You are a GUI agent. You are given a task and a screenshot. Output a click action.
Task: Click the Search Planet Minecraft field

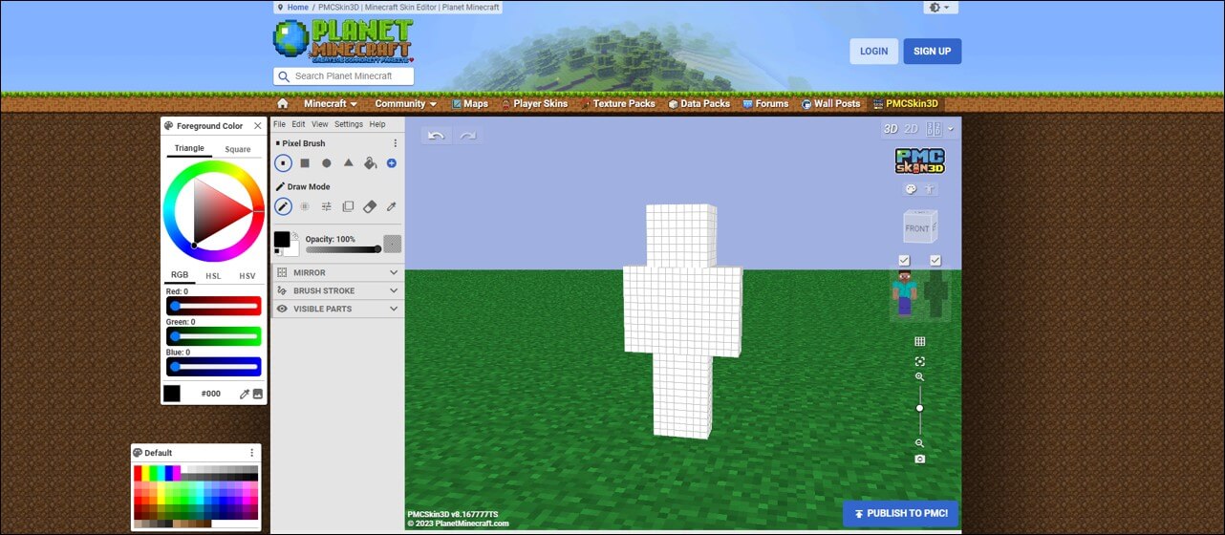(344, 76)
